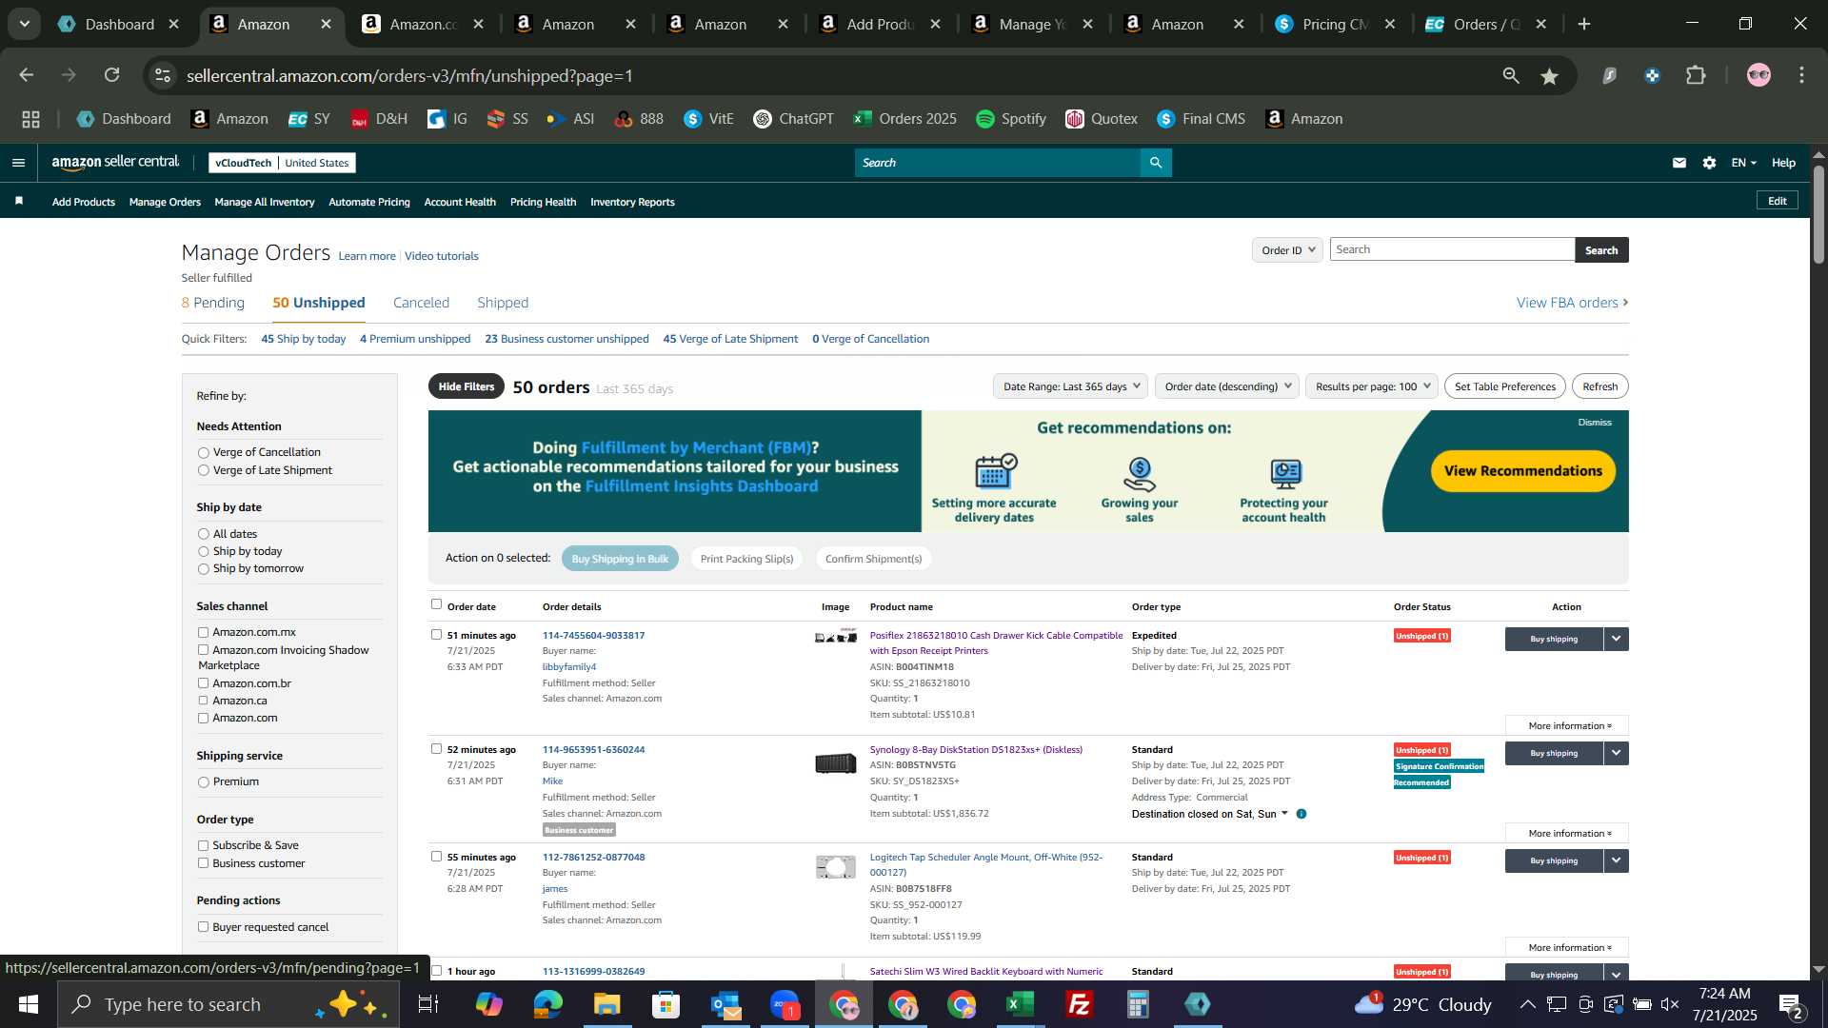Switch to the Pending orders tab
Viewport: 1828px width, 1028px height.
213,303
